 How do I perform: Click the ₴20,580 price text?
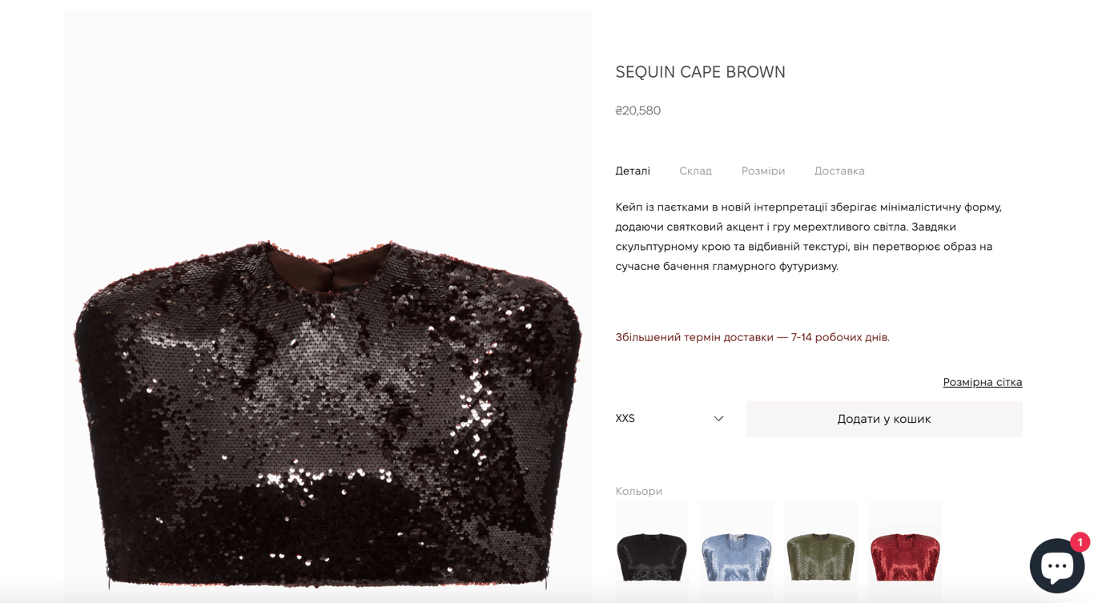click(637, 111)
